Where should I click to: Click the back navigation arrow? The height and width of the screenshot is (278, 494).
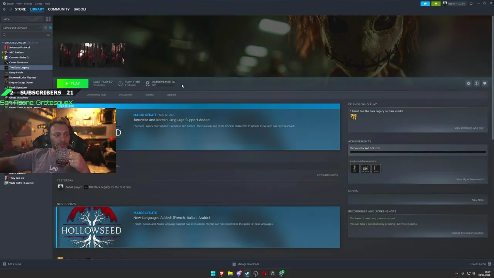point(5,9)
